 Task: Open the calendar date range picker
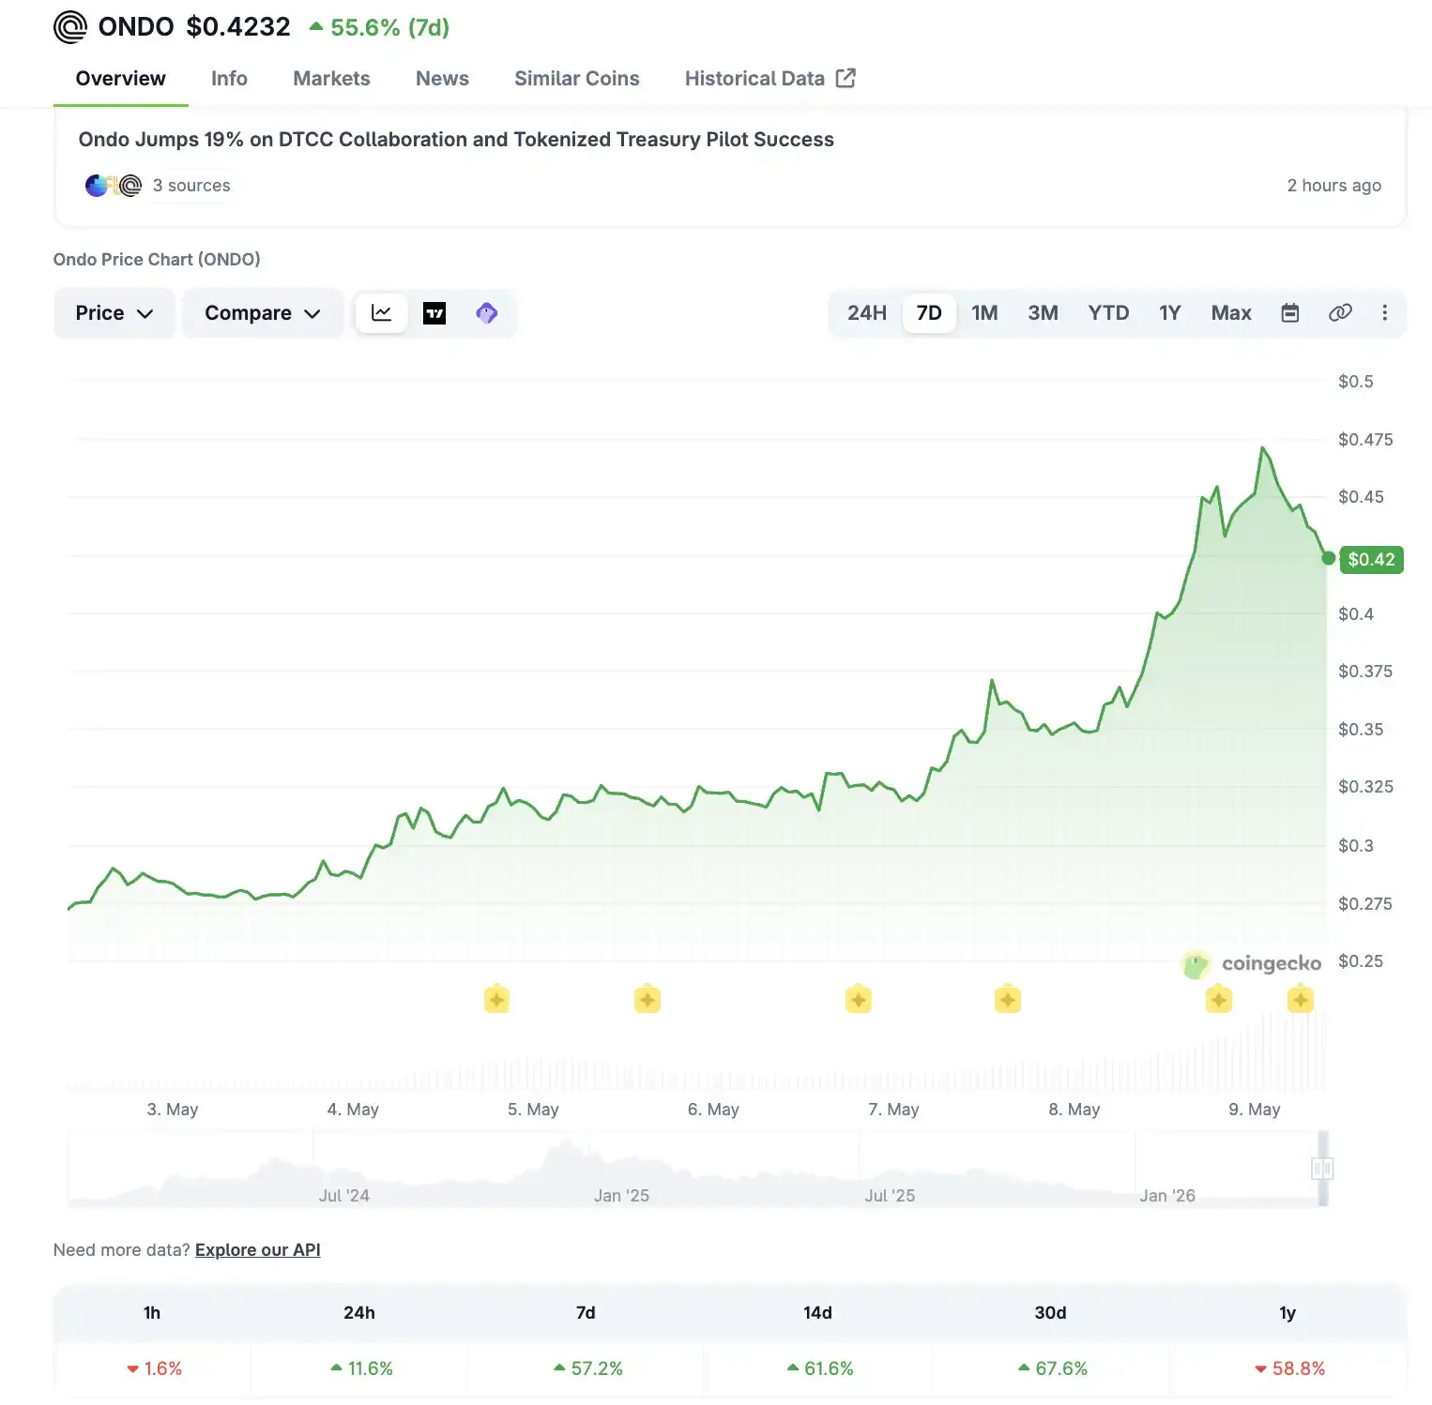pos(1290,313)
